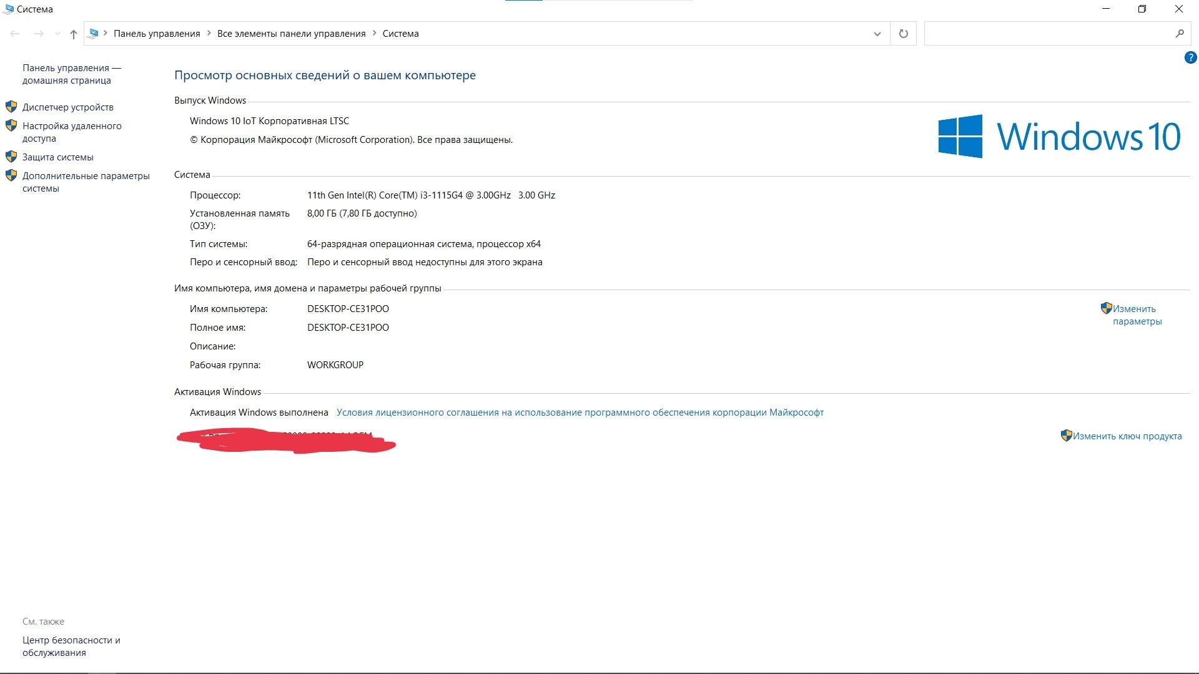Click the shield icon beside Диспетчер устройств

point(11,107)
